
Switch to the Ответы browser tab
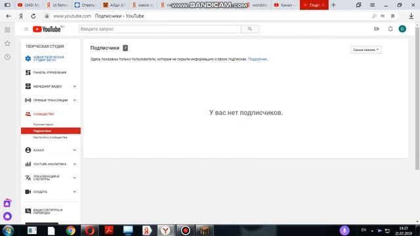point(85,5)
